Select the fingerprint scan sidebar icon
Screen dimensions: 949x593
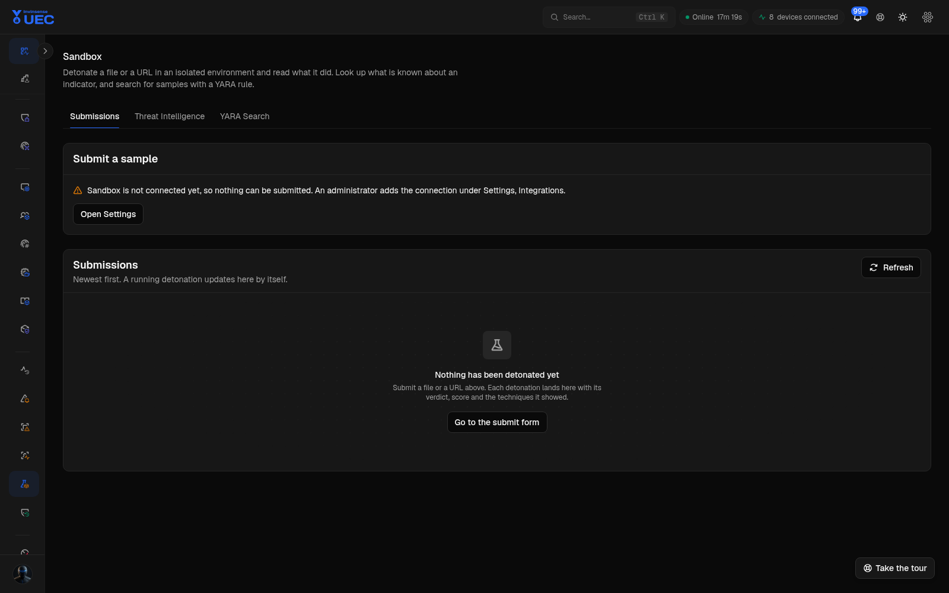click(x=24, y=146)
